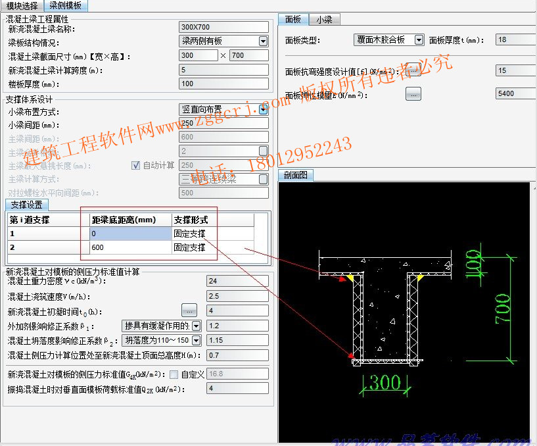Expand the 外加剂影响修正系数 dropdown
This screenshot has width=537, height=446.
197,326
